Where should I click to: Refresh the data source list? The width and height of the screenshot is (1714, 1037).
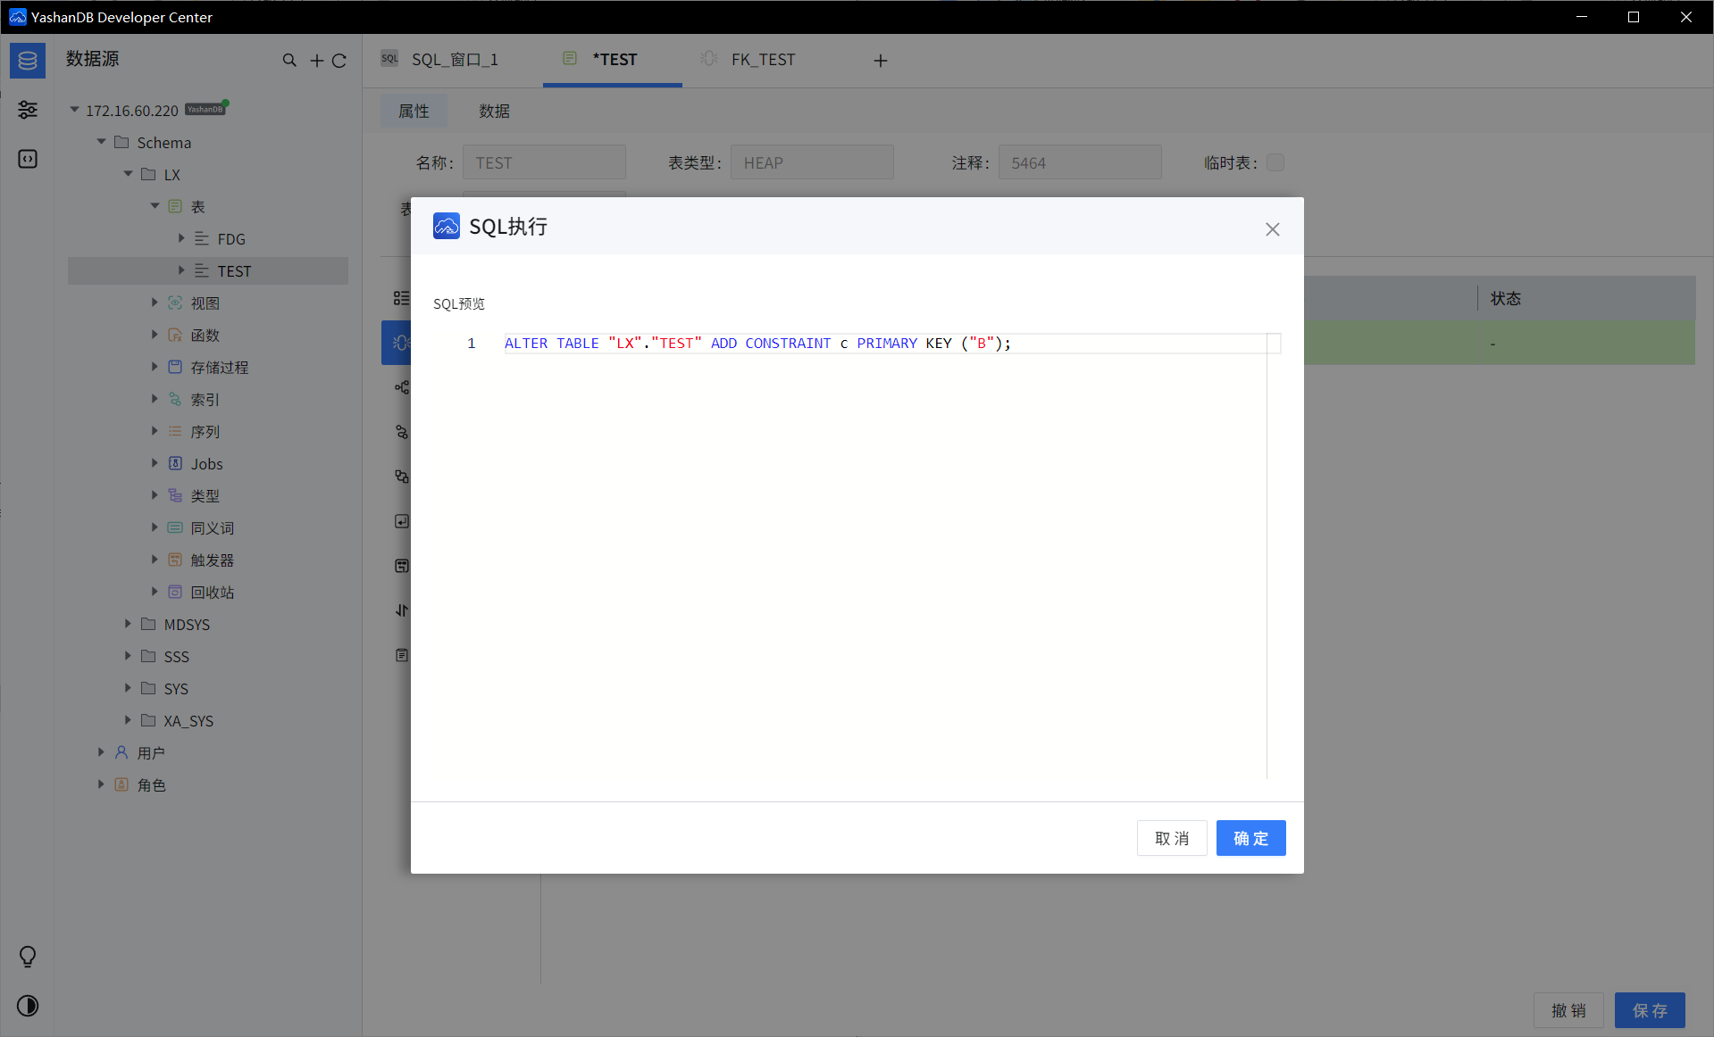pos(339,61)
